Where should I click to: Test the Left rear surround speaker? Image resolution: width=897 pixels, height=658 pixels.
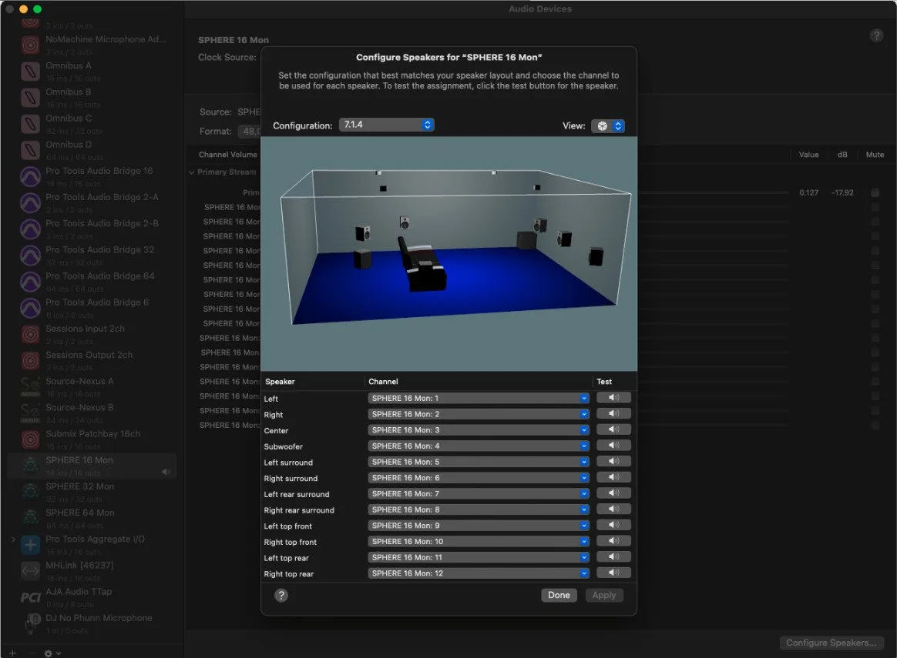[613, 493]
